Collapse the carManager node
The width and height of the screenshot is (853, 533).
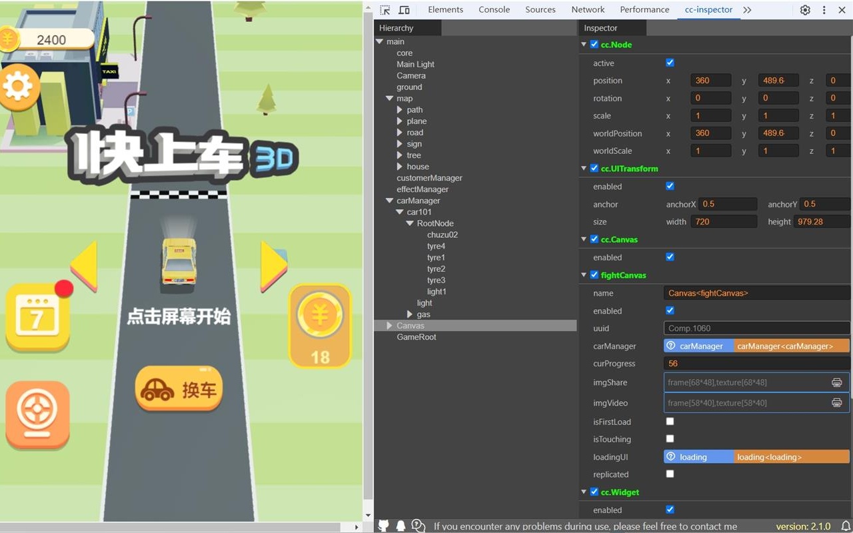coord(389,201)
